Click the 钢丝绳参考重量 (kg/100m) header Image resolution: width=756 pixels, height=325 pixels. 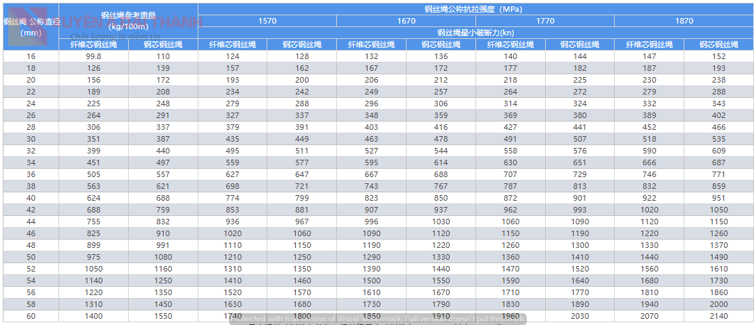[128, 21]
